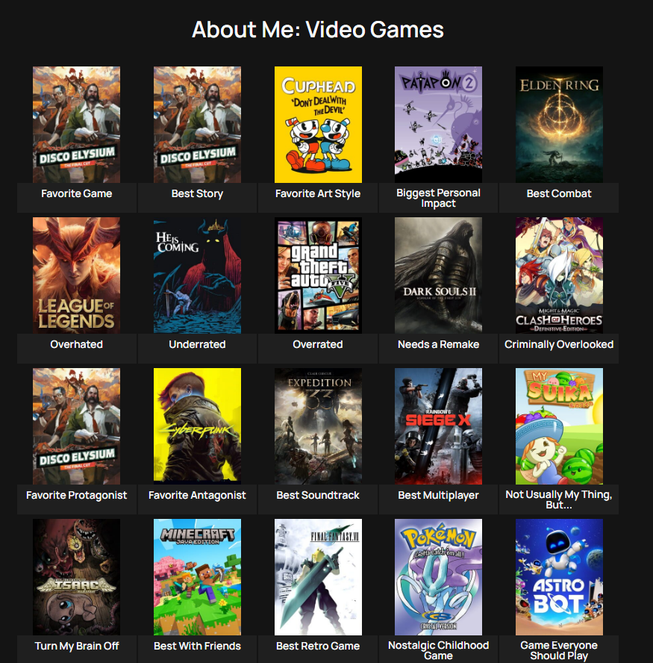Screen dimensions: 653x663
Task: Click Disco Elysium cover above Favorite Protagonist
Action: pos(77,426)
